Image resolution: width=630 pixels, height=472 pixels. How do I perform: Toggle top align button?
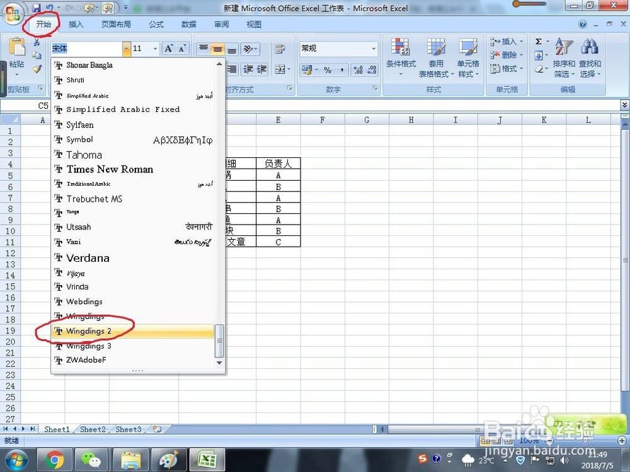pyautogui.click(x=203, y=49)
